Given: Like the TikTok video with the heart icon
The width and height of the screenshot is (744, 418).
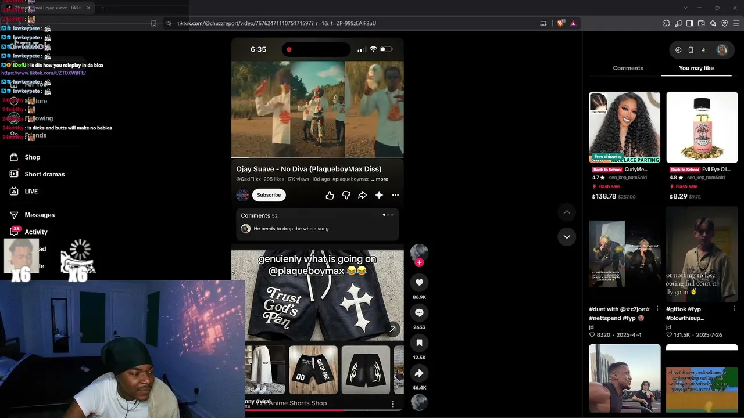Looking at the screenshot, I should click(x=419, y=282).
